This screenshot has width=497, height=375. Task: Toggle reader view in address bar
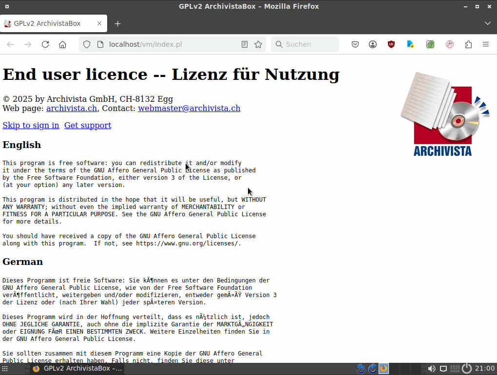[245, 44]
